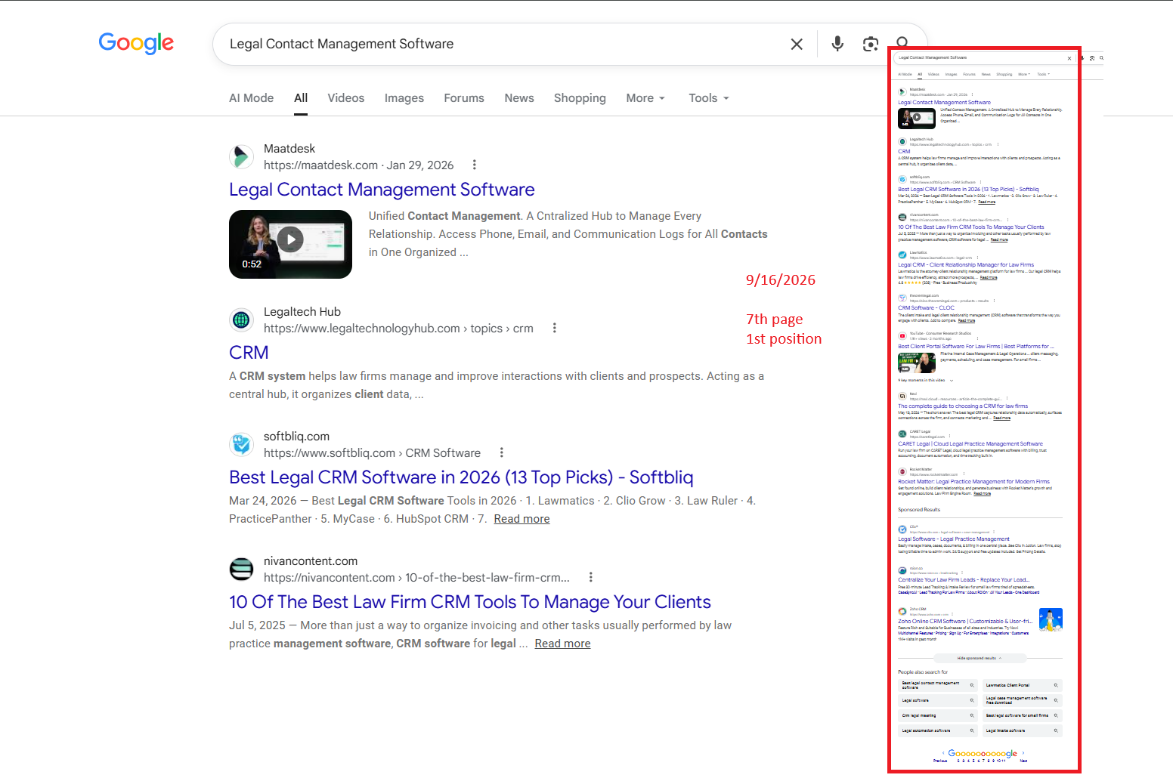
Task: Click the softbliq.com favicon
Action: pyautogui.click(x=241, y=445)
